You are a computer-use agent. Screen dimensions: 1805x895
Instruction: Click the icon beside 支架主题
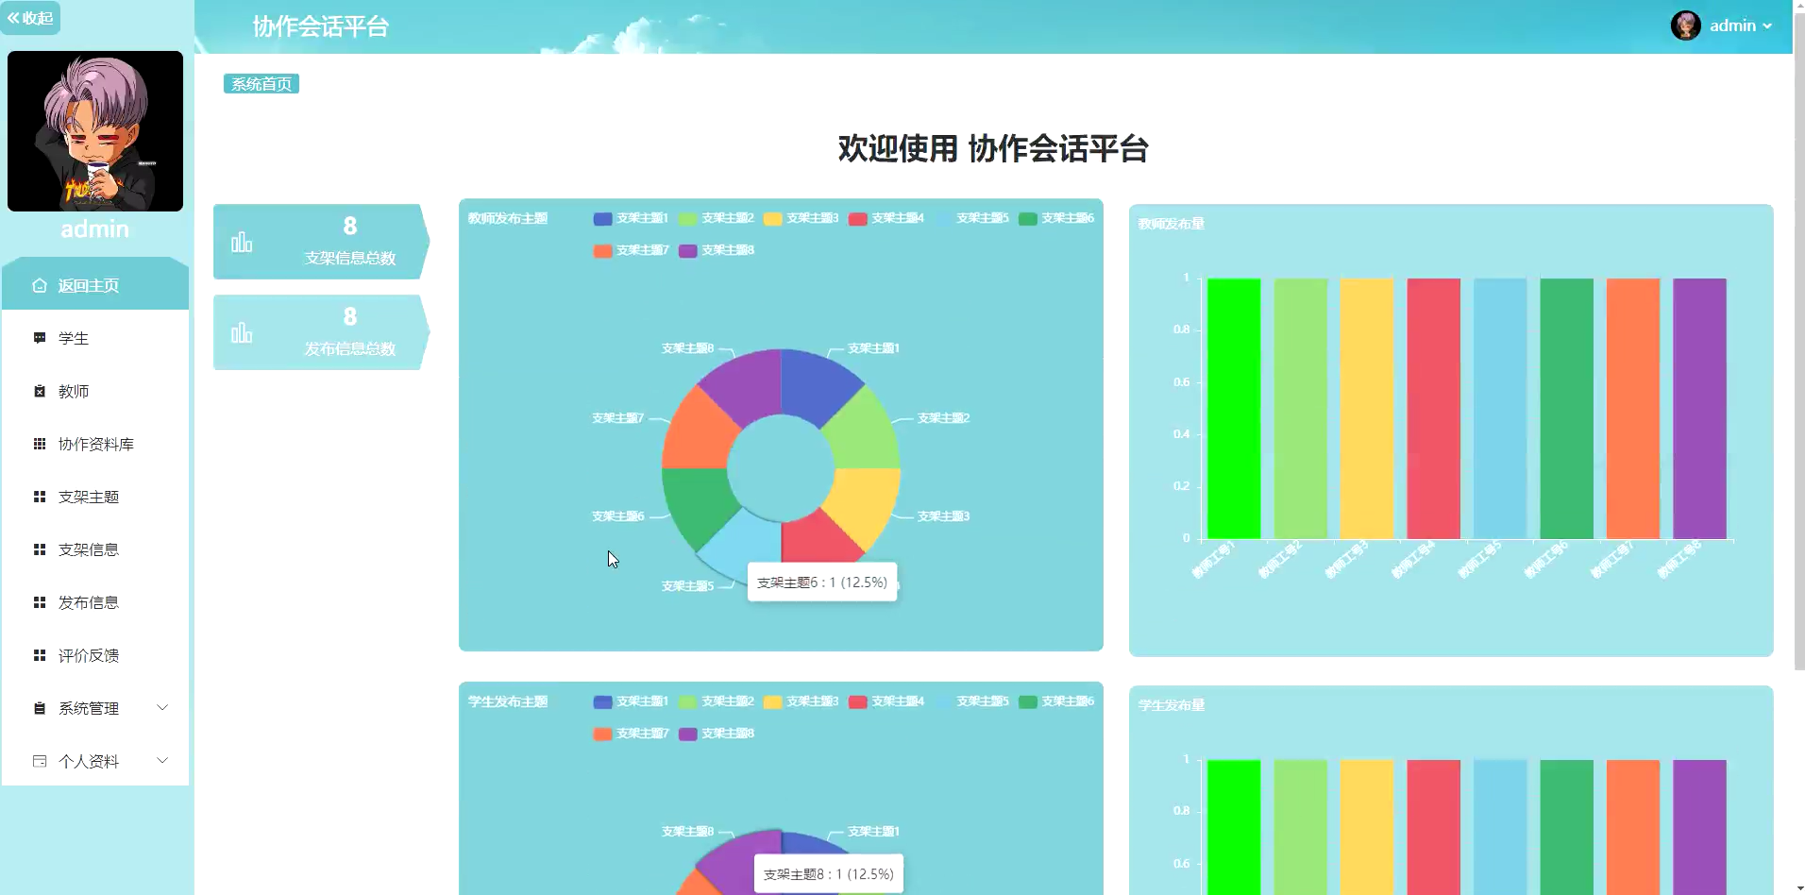(40, 497)
